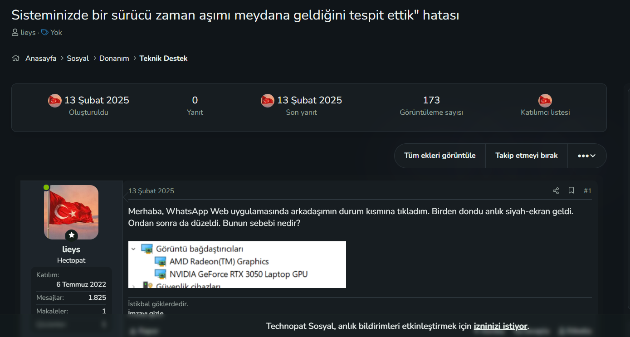Viewport: 630px width, 337px height.
Task: Click the izninizi istiyor notification link
Action: (500, 326)
